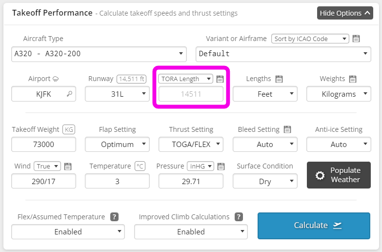Open the Thrust Setting TOGA/FLEX dropdown

(191, 144)
